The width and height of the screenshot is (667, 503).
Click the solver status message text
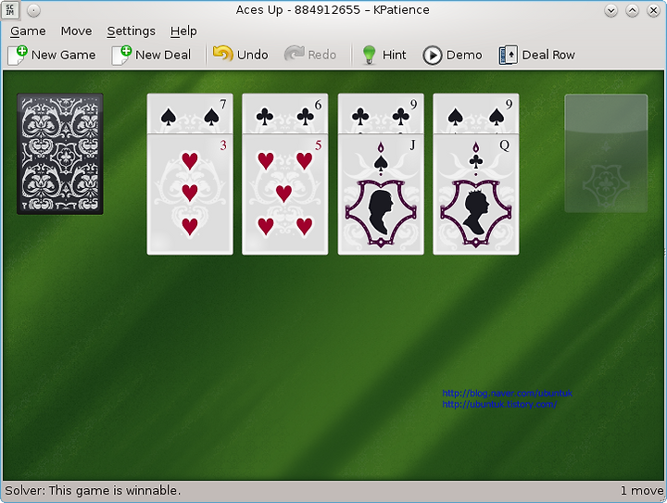pyautogui.click(x=93, y=490)
